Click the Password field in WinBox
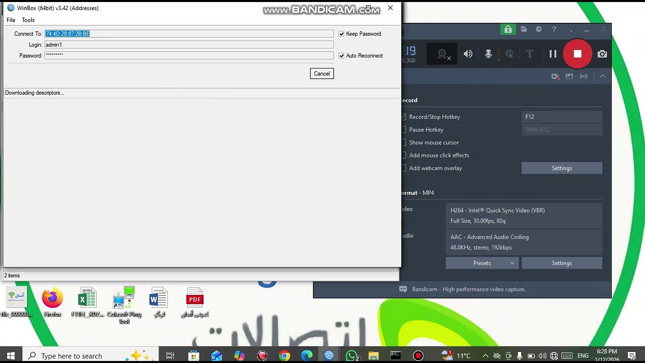Viewport: 645px width, 363px height. 189,55
